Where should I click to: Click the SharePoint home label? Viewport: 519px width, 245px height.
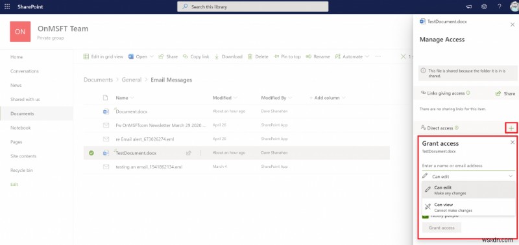30,6
